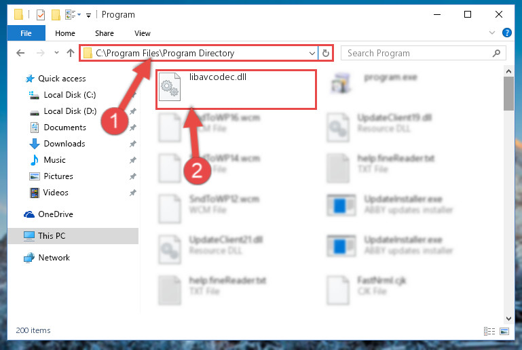Click the pin icon next to Documents
The image size is (522, 350).
(133, 128)
